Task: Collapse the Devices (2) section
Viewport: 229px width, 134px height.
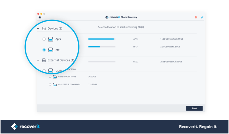Action: click(38, 29)
